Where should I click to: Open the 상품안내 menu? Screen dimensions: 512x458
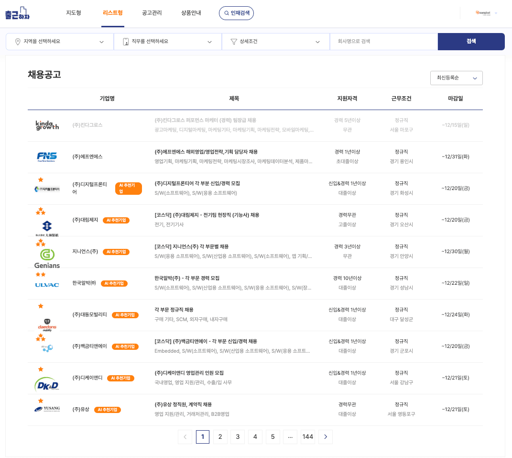point(191,13)
